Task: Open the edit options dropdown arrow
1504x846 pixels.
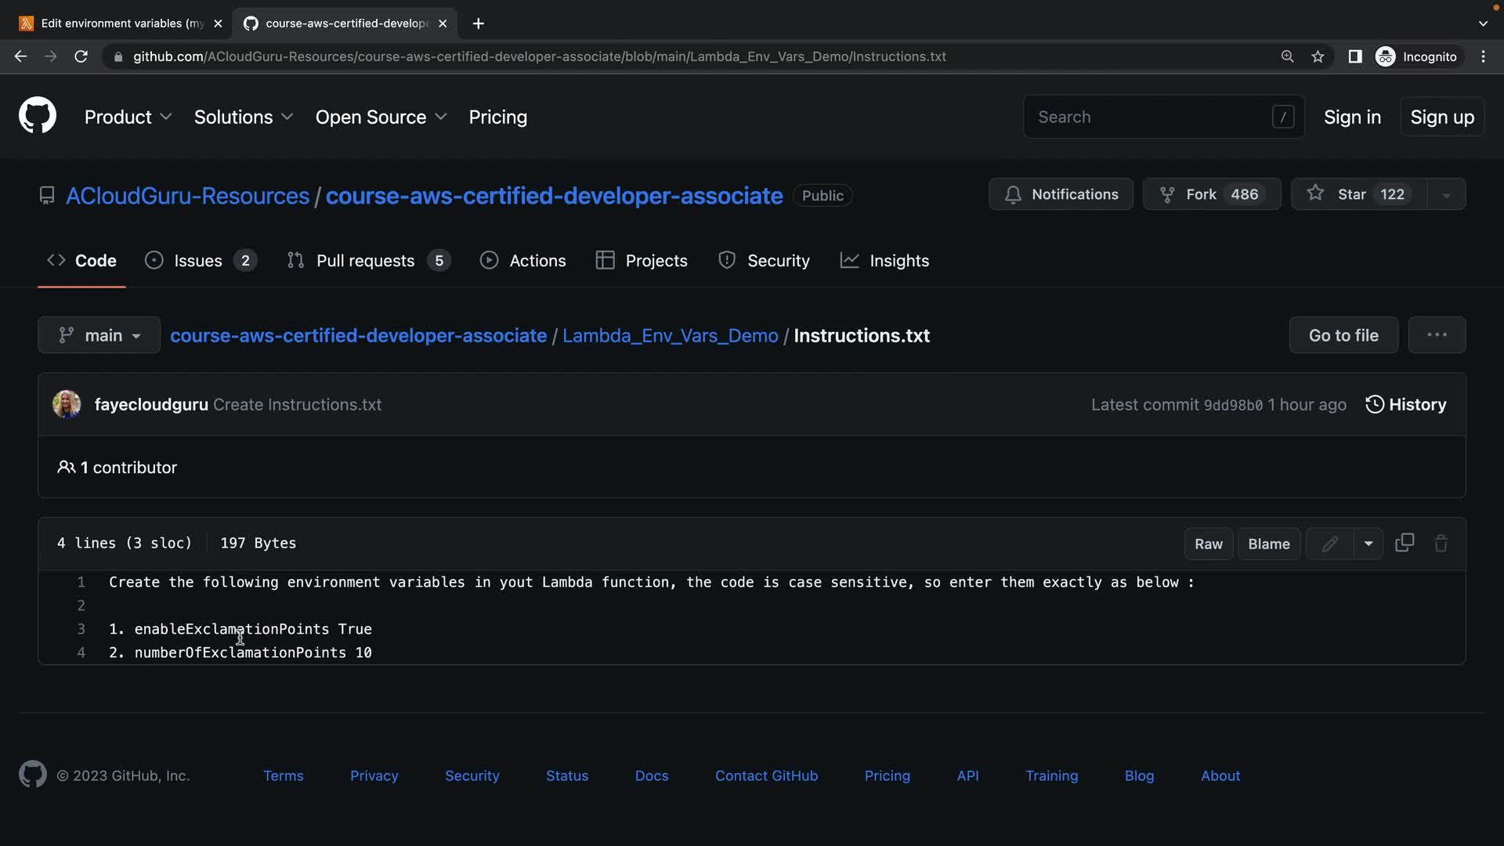Action: (1368, 544)
